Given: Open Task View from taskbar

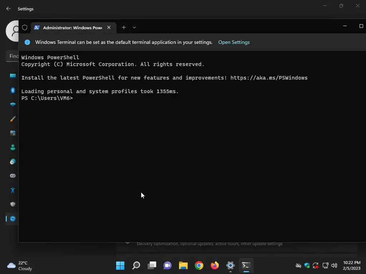Looking at the screenshot, I should coord(152,265).
